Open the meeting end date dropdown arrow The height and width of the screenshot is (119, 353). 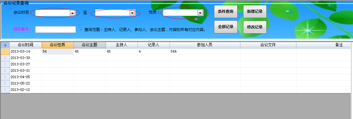pyautogui.click(x=132, y=13)
